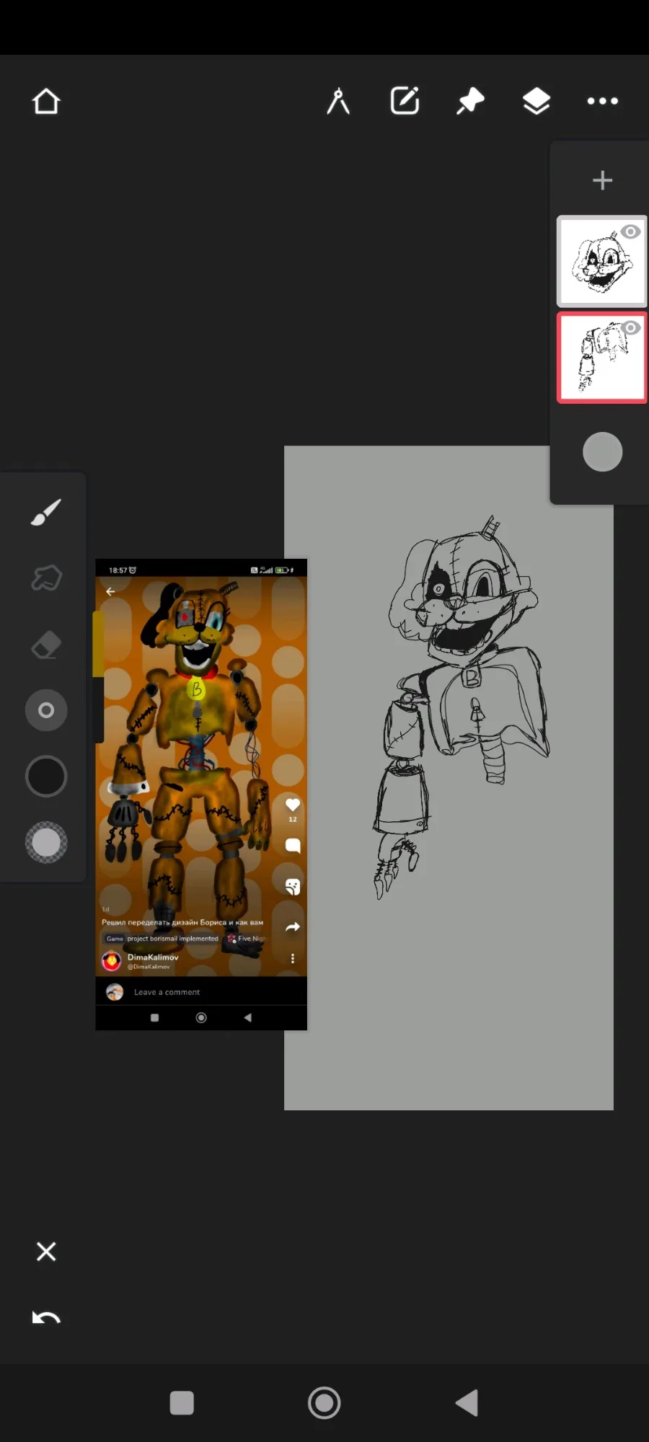Viewport: 649px width, 1442px height.
Task: Adjust the brush opacity checkered circle
Action: (46, 842)
